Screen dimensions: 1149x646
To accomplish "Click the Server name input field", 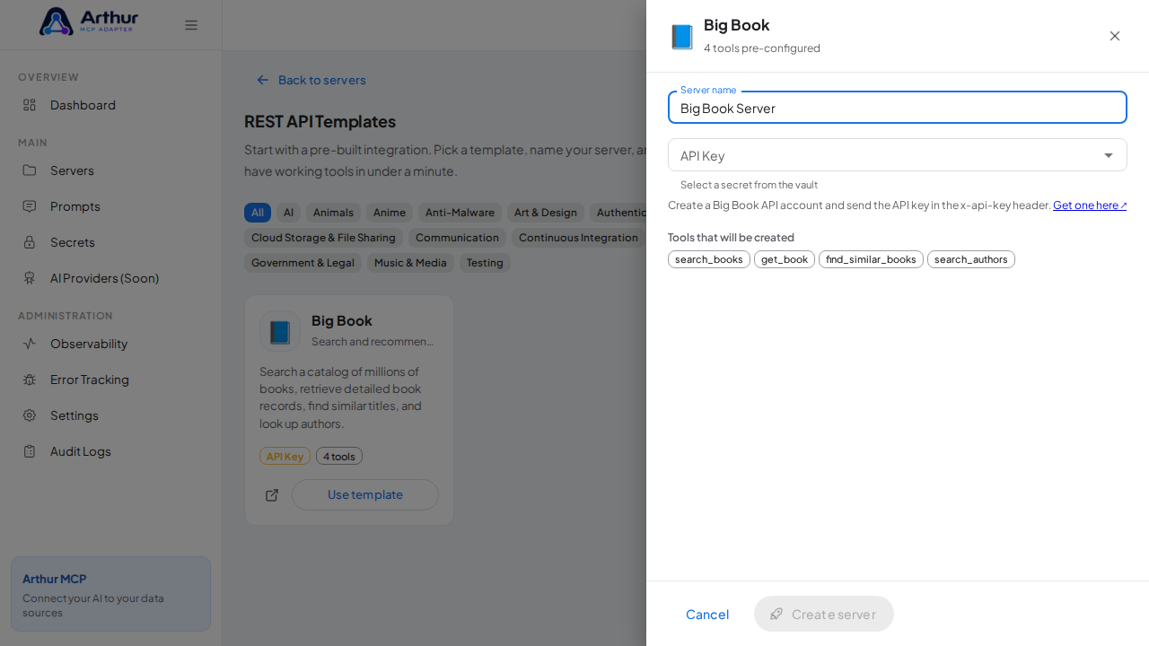I will coord(898,108).
